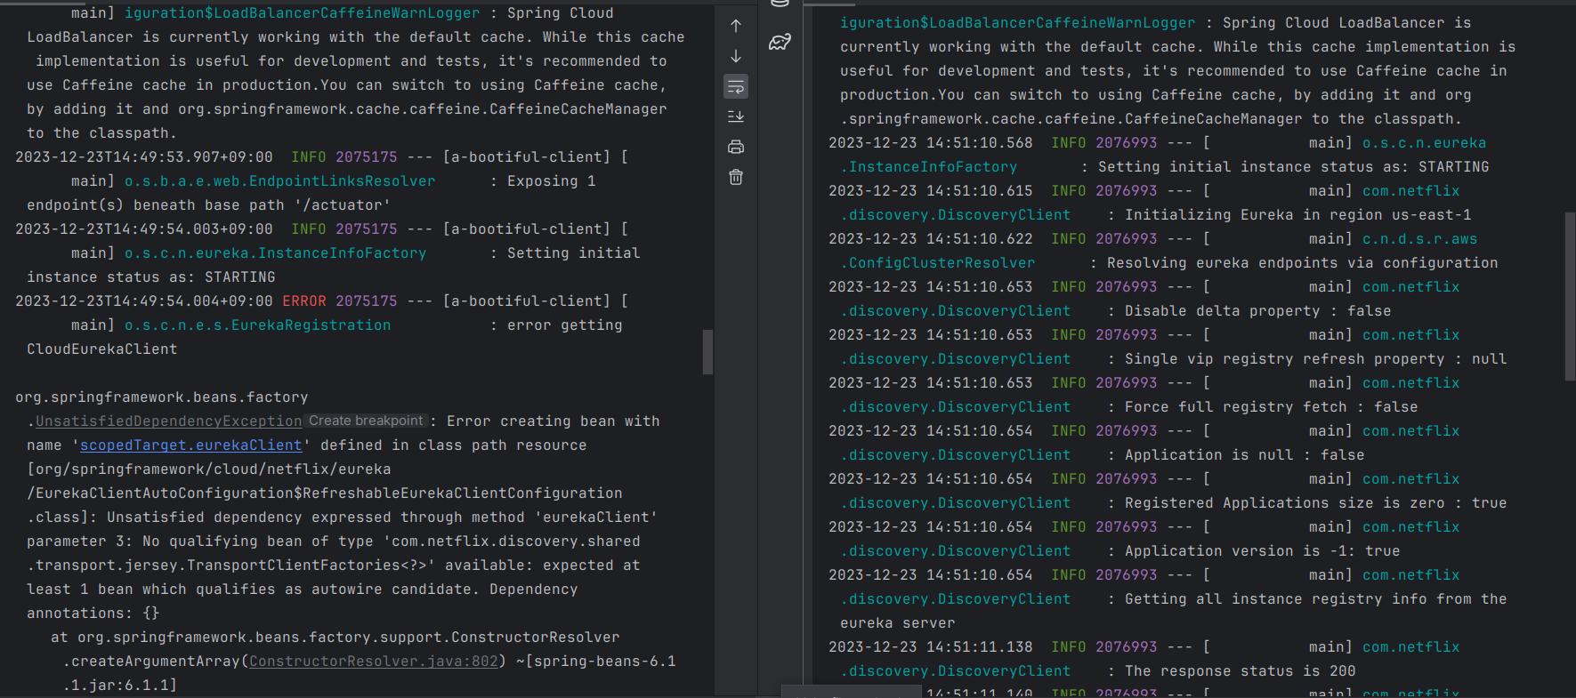1576x698 pixels.
Task: Click timestamp 2023-12-23T14:49:53.907+09:00
Action: [x=144, y=157]
